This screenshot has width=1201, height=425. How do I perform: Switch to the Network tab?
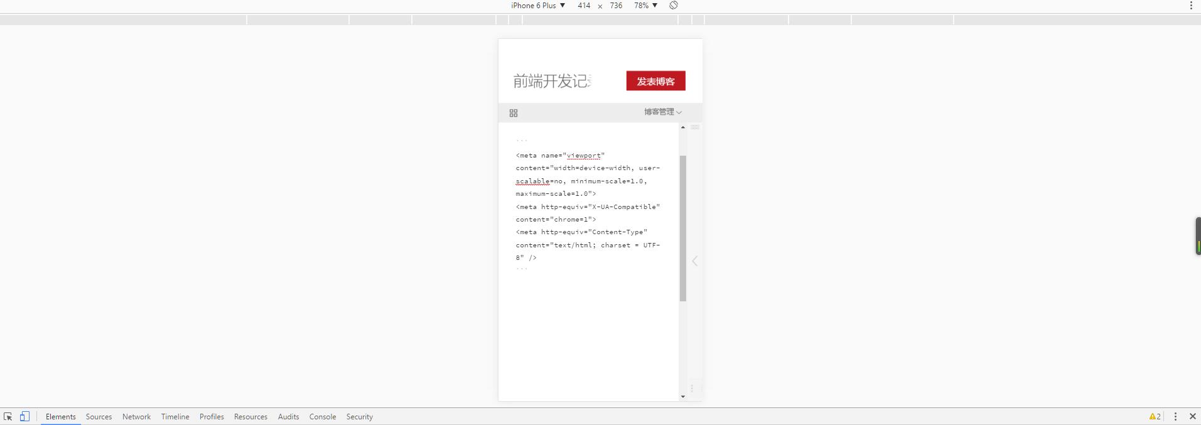coord(136,417)
